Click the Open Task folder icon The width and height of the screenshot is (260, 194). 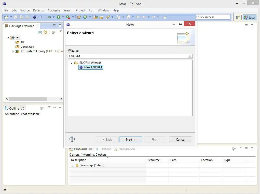[102, 17]
